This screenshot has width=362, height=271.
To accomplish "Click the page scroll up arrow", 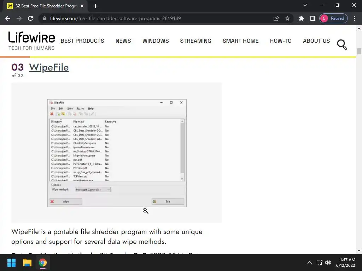I will pos(359,28).
